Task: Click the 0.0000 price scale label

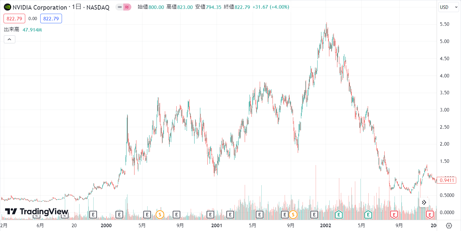Action: [447, 213]
